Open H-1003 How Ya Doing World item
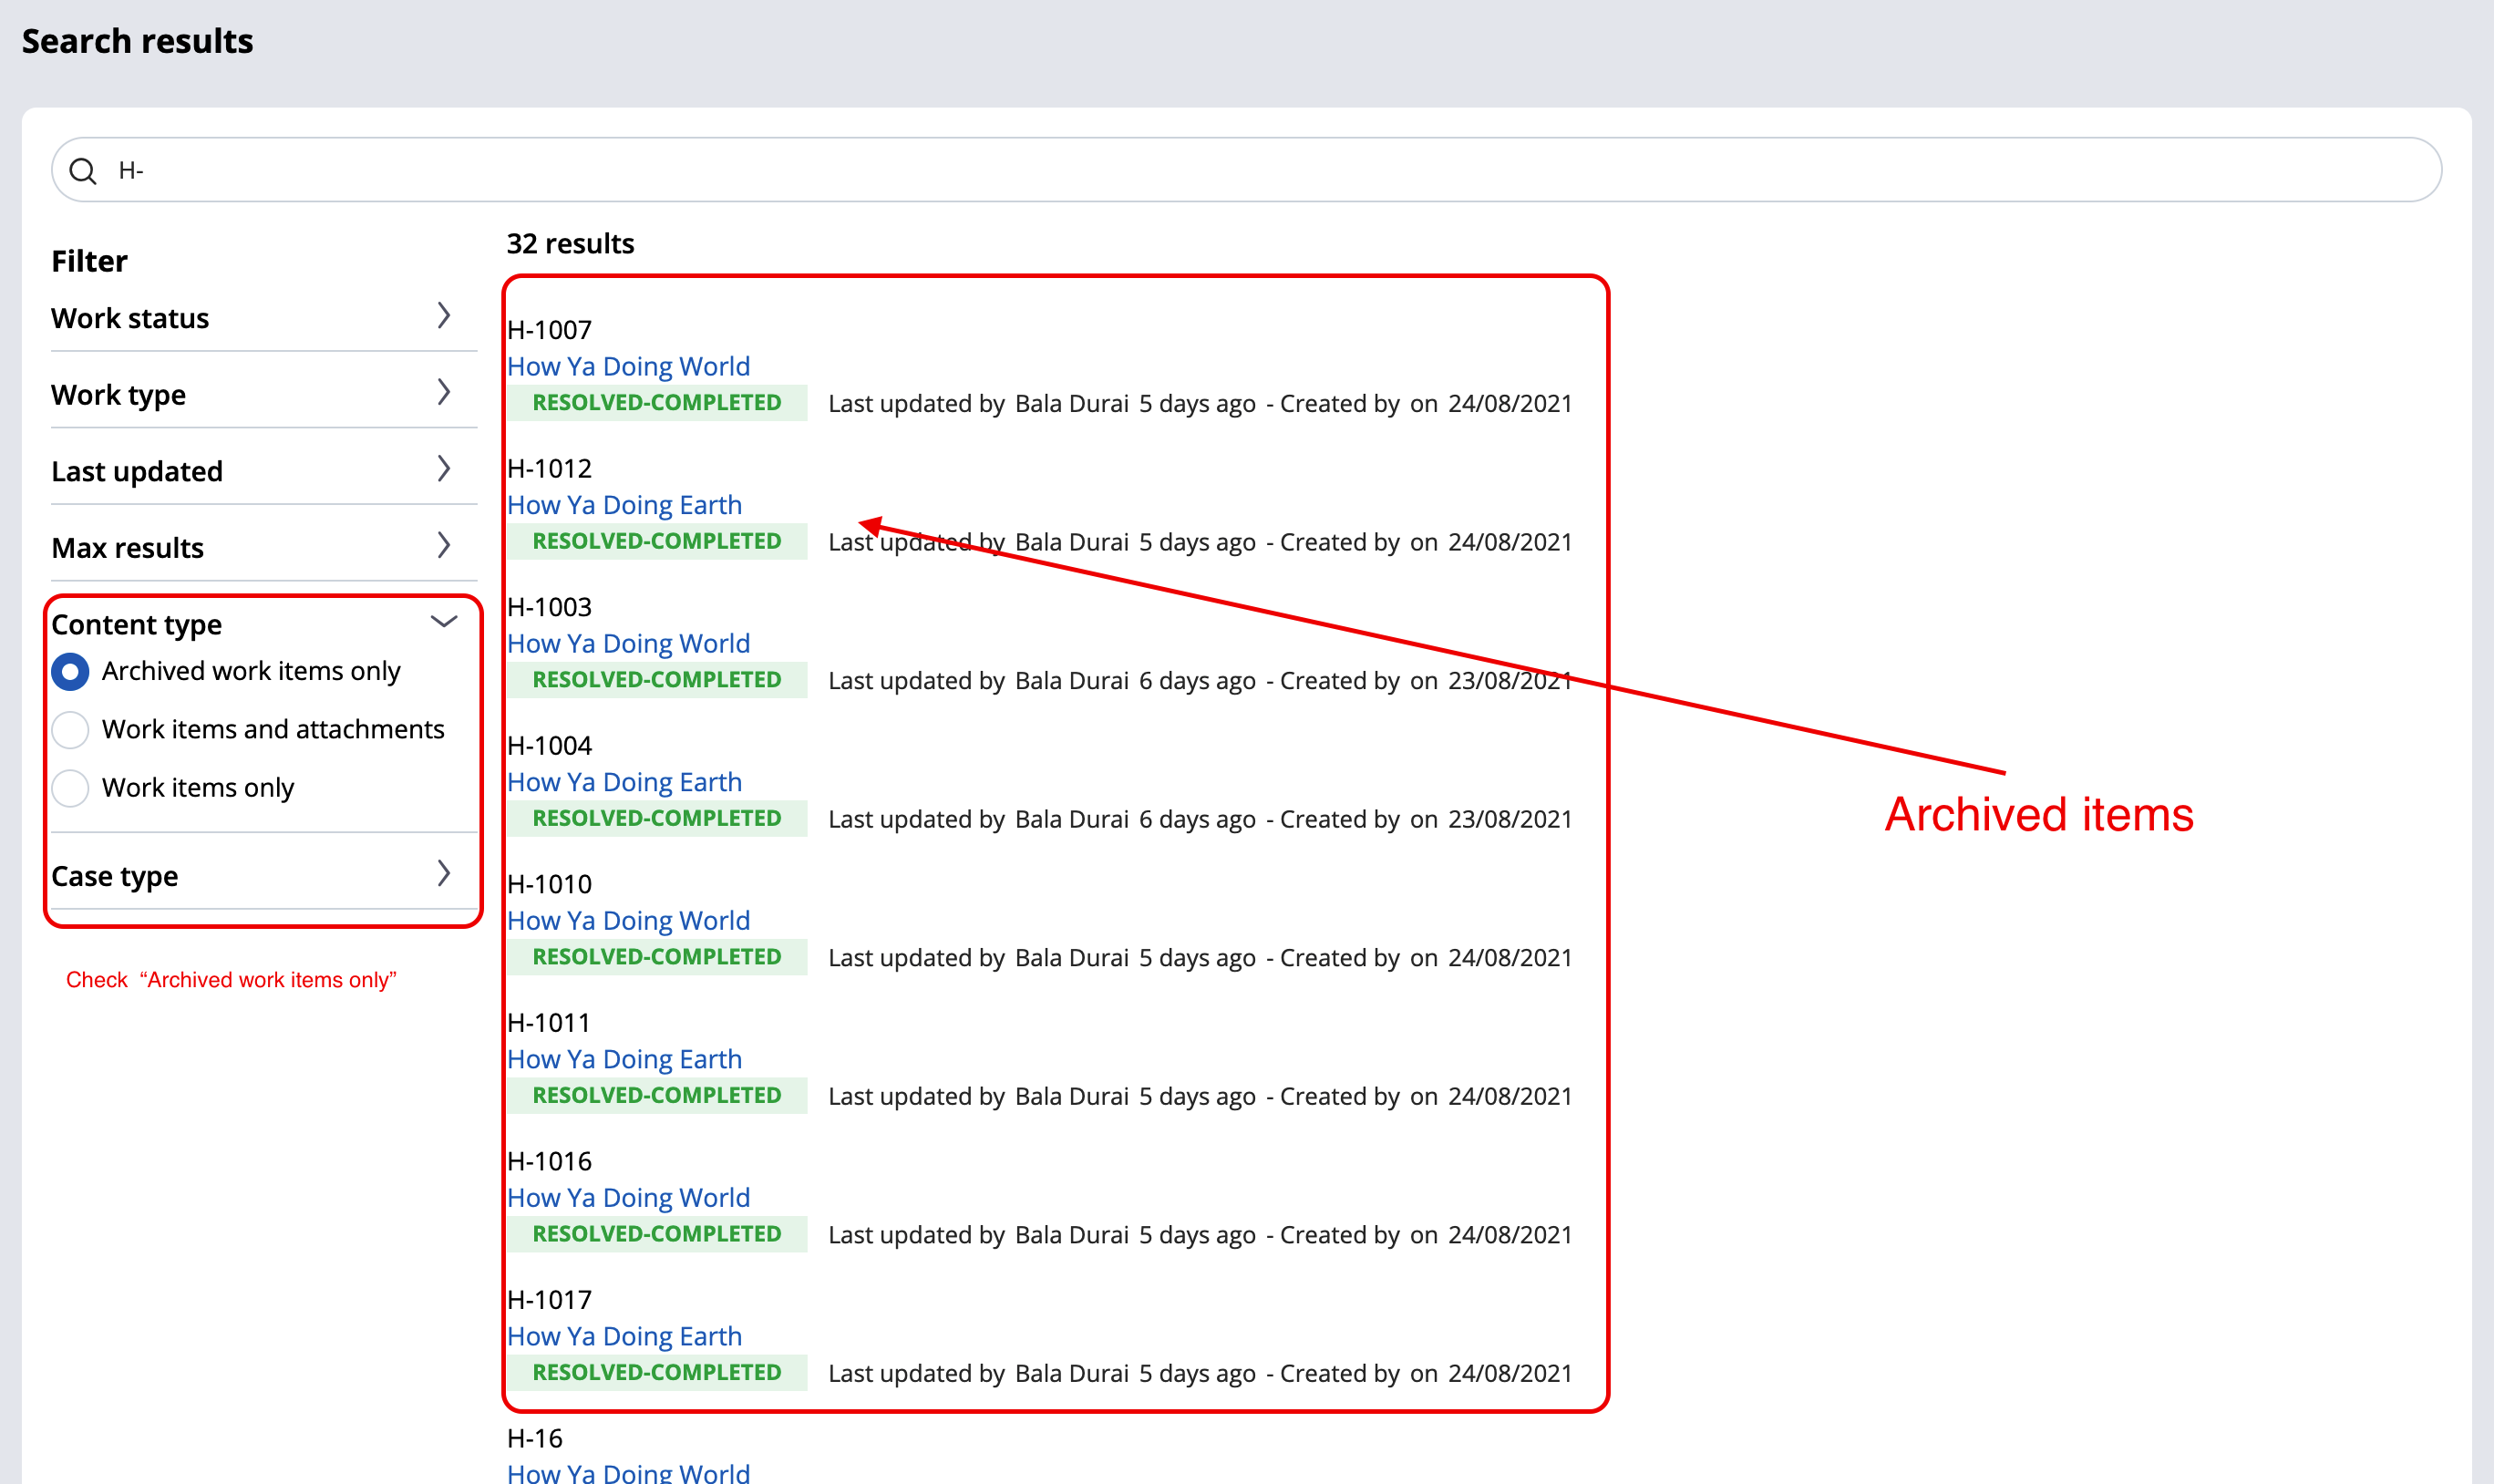 (627, 643)
